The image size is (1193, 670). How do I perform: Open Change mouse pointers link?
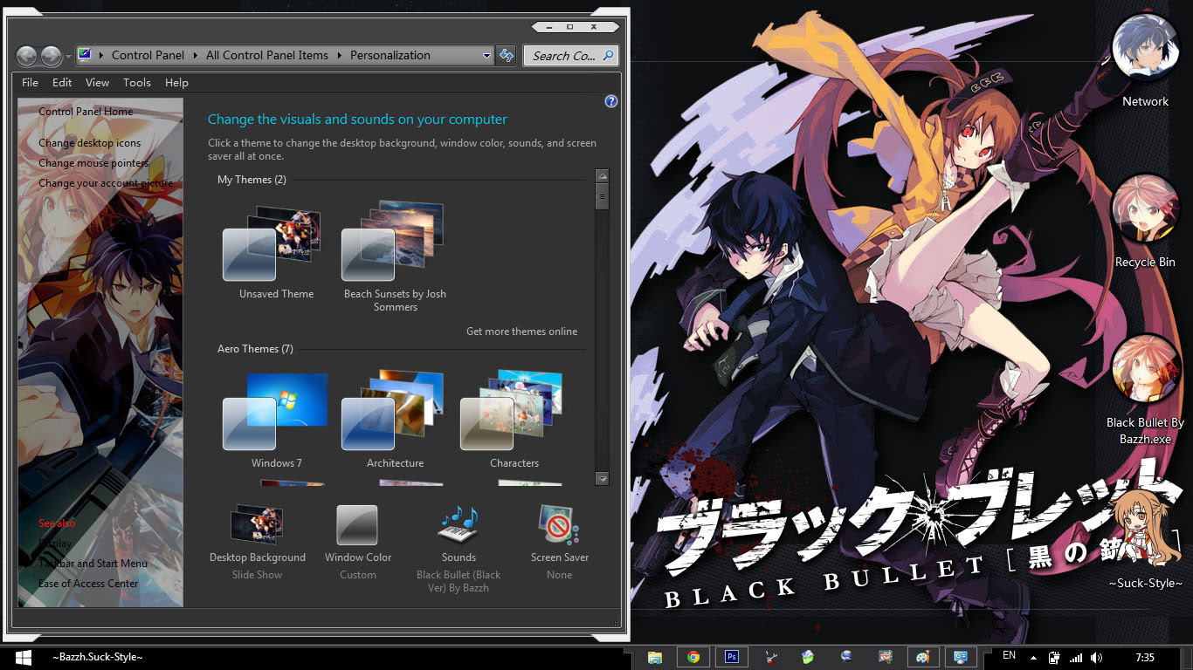(93, 163)
